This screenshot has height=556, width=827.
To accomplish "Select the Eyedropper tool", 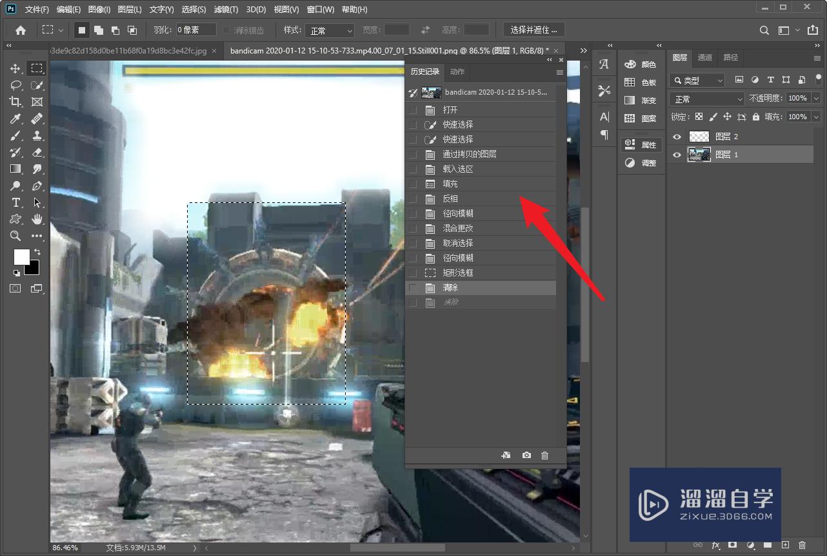I will coord(15,119).
